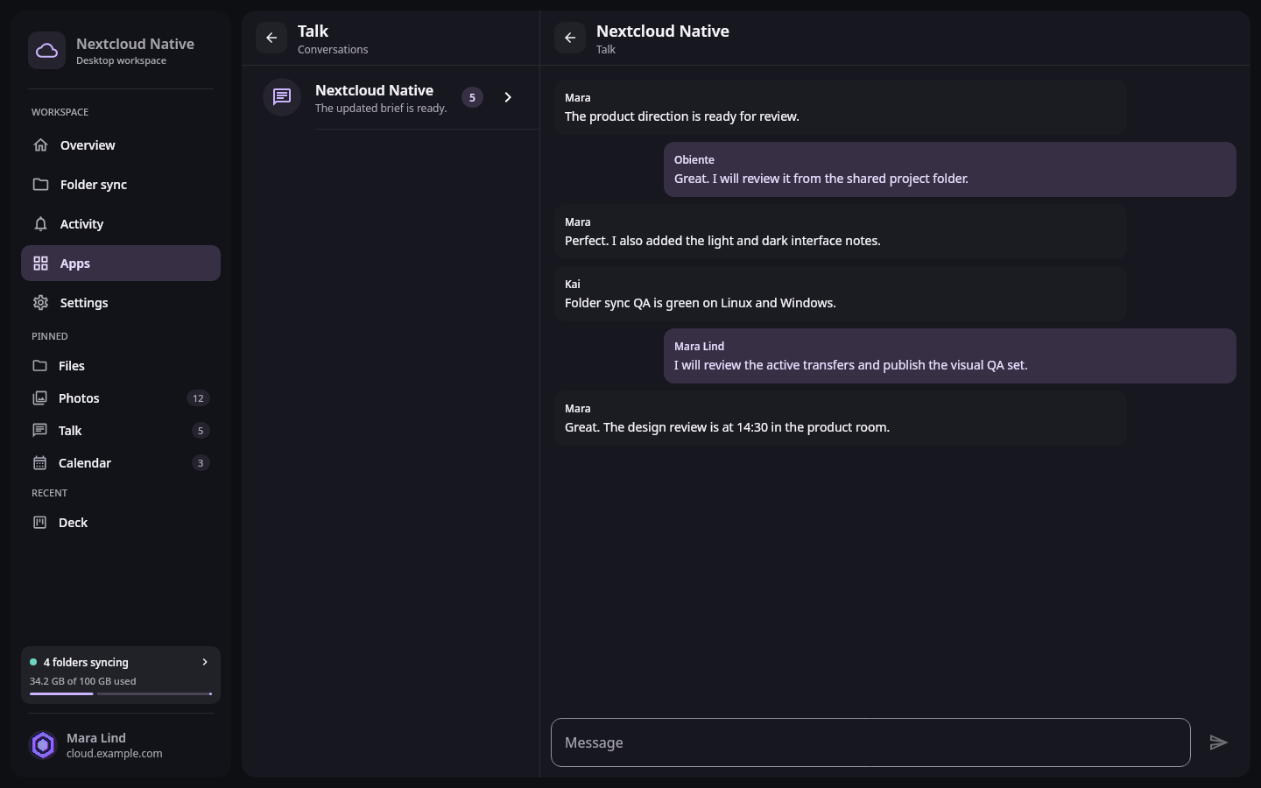Click the conversation unread badge 5
The width and height of the screenshot is (1261, 788).
472,97
